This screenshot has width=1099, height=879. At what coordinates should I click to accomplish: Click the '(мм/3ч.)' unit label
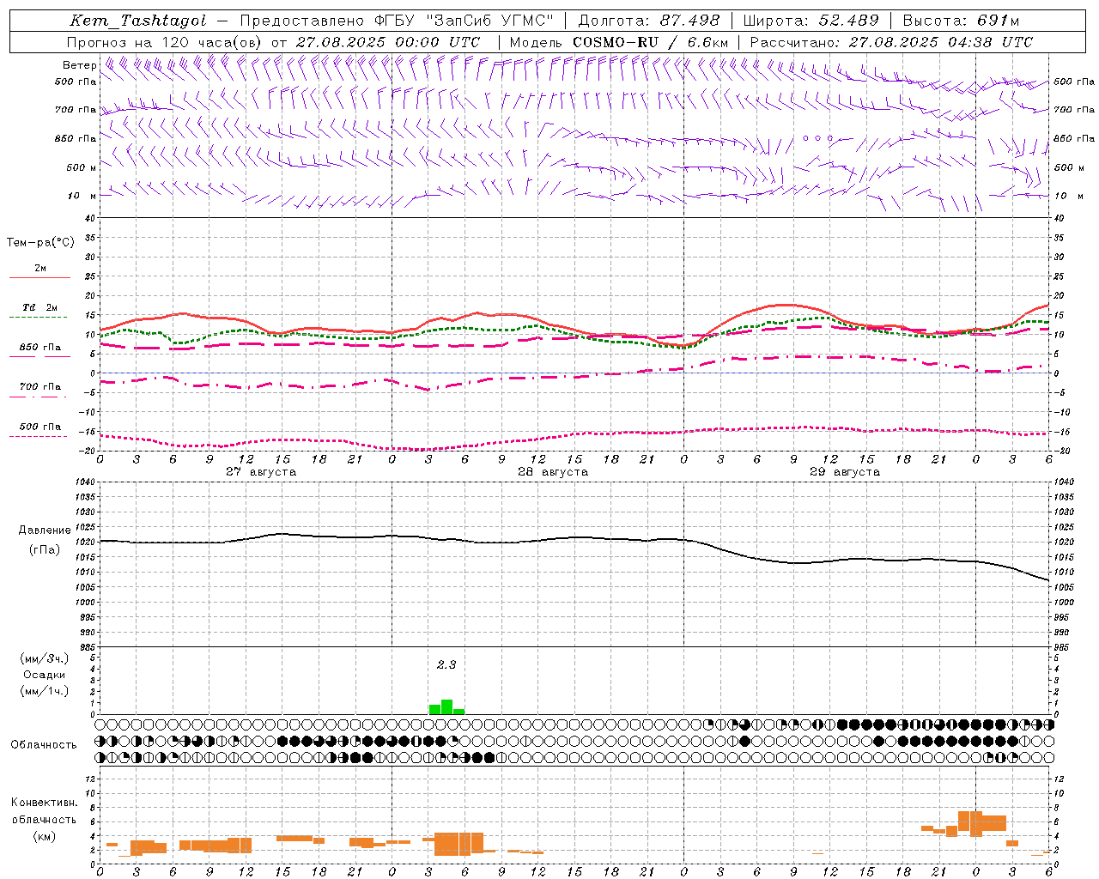[x=45, y=658]
